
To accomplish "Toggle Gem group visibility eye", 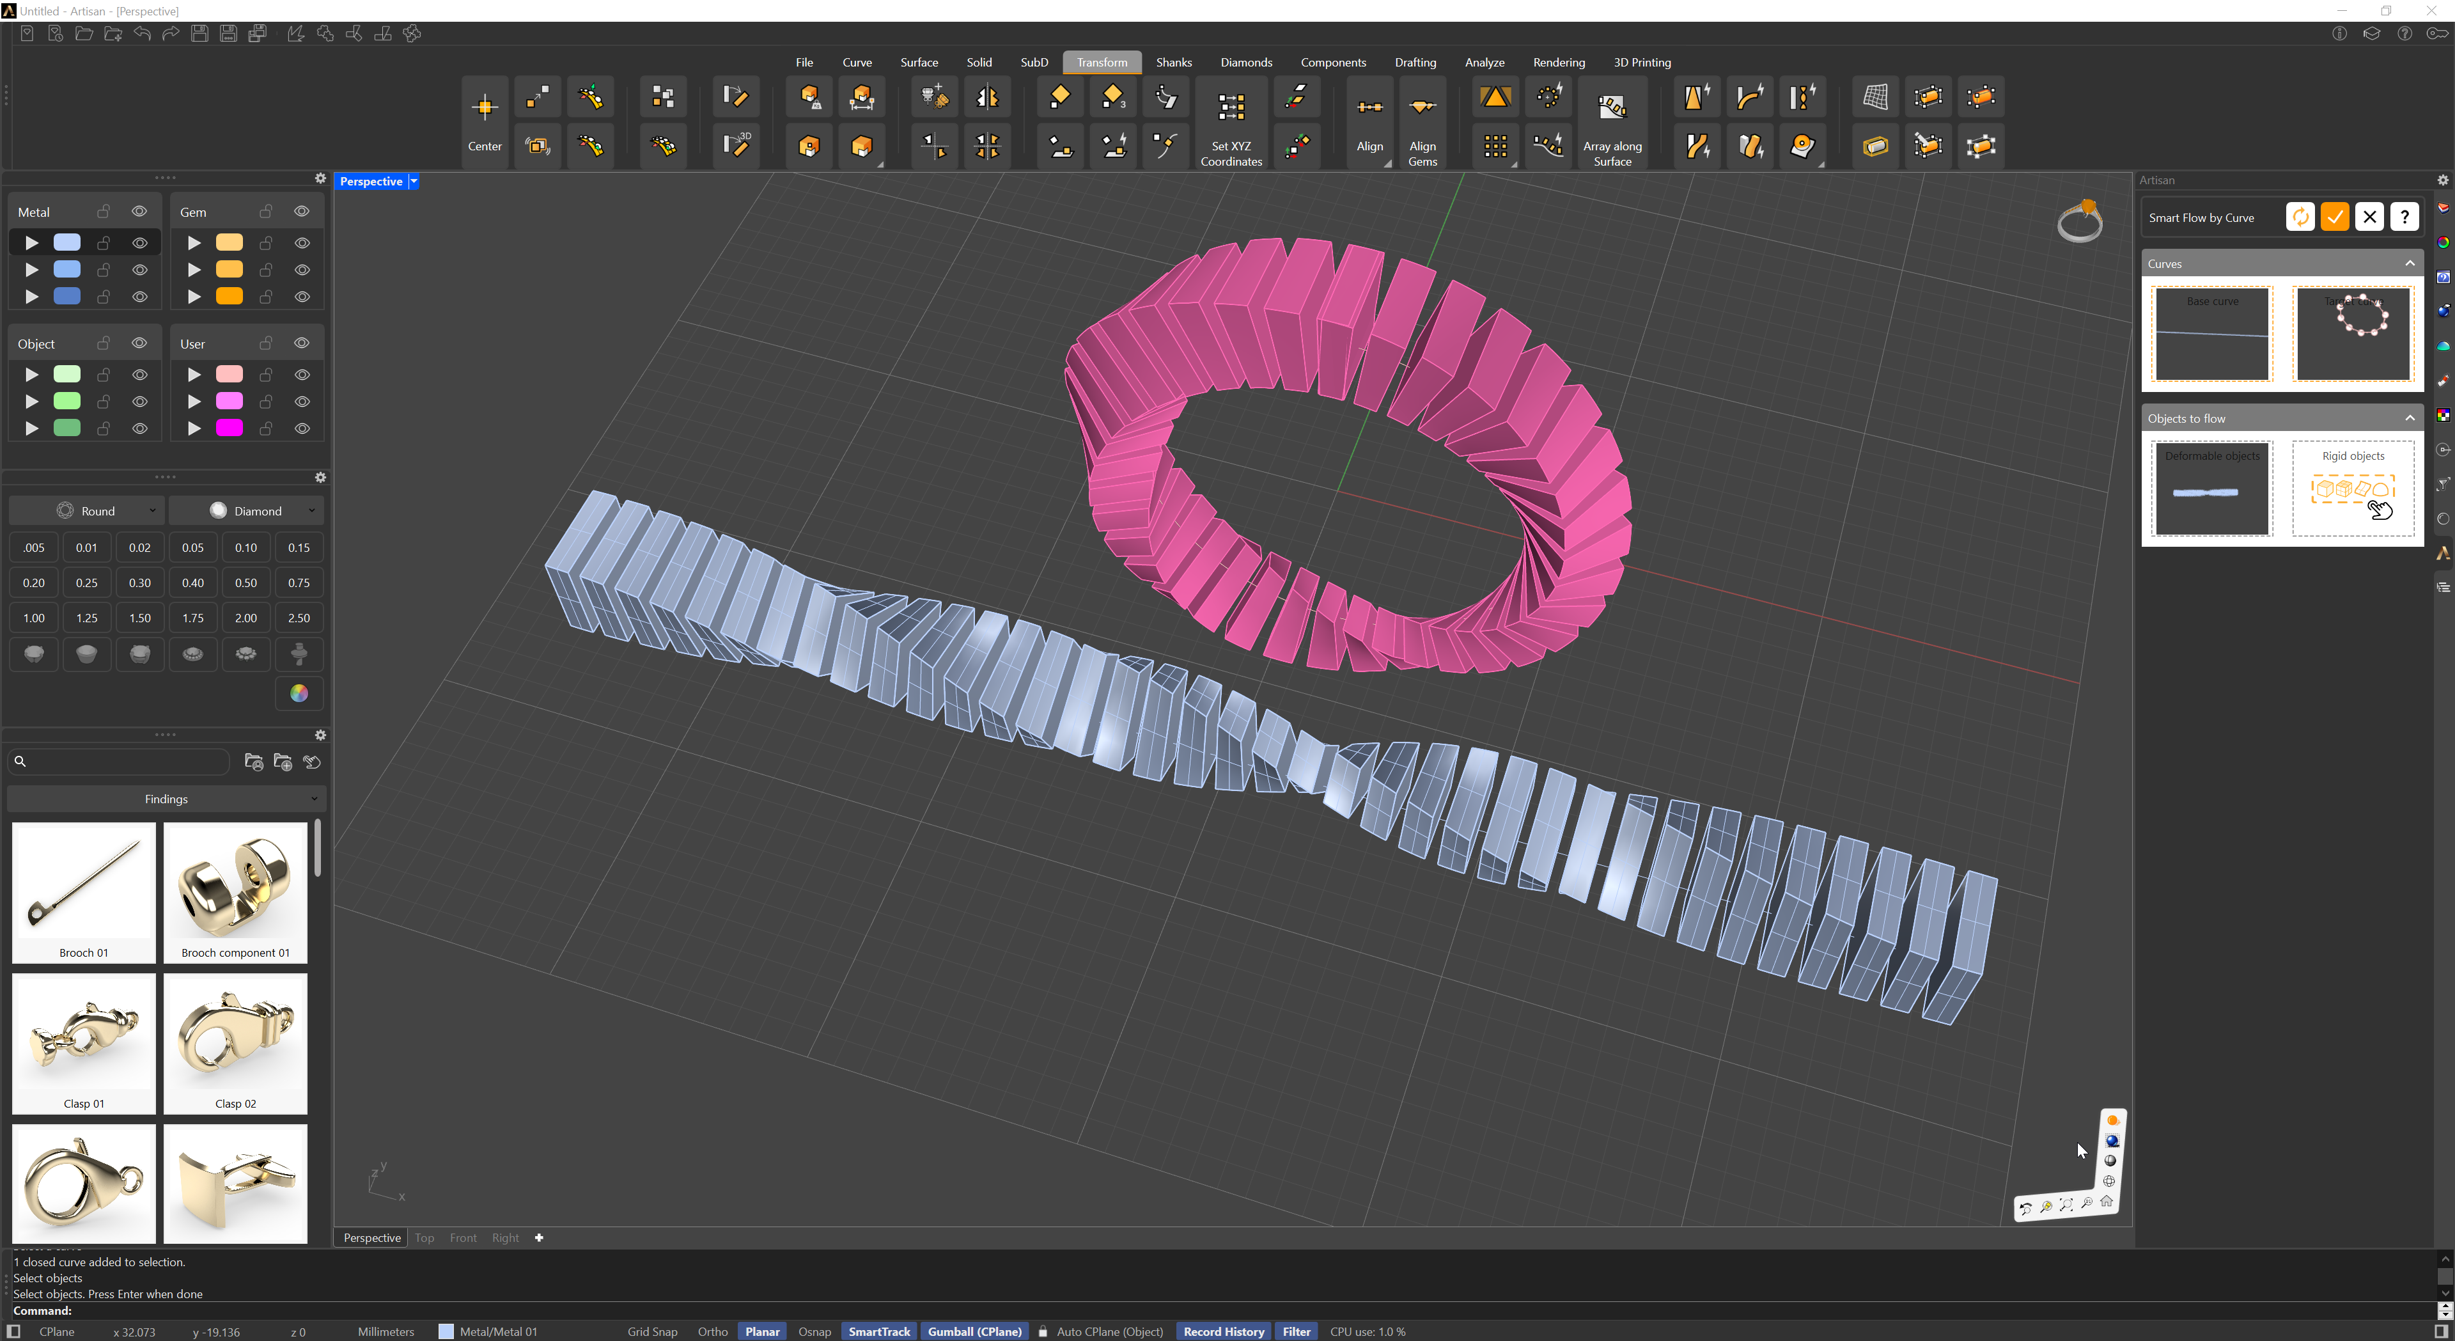I will [301, 212].
